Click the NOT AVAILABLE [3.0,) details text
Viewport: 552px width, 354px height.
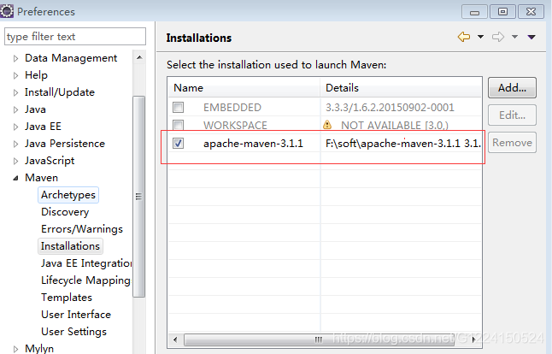tap(395, 125)
